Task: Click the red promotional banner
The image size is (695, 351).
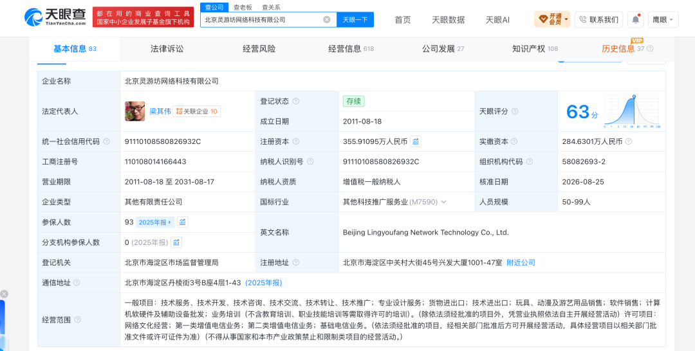Action: (143, 17)
